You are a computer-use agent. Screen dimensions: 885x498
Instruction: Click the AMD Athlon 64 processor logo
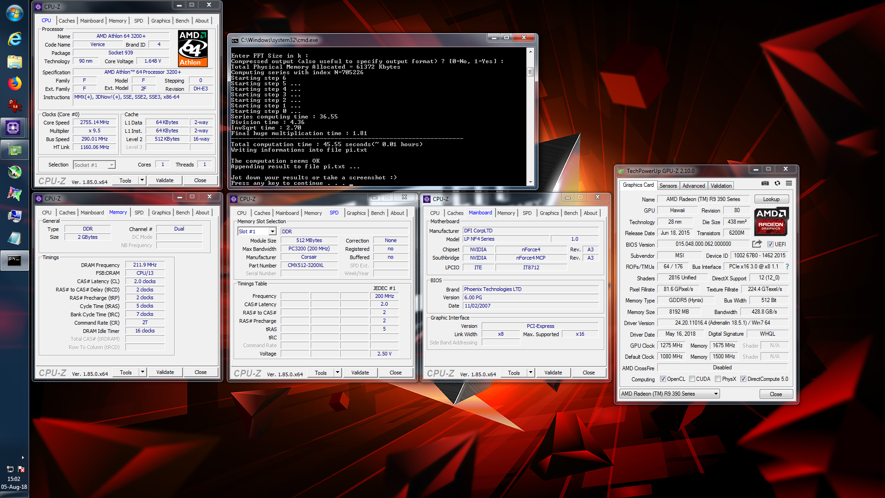(193, 48)
